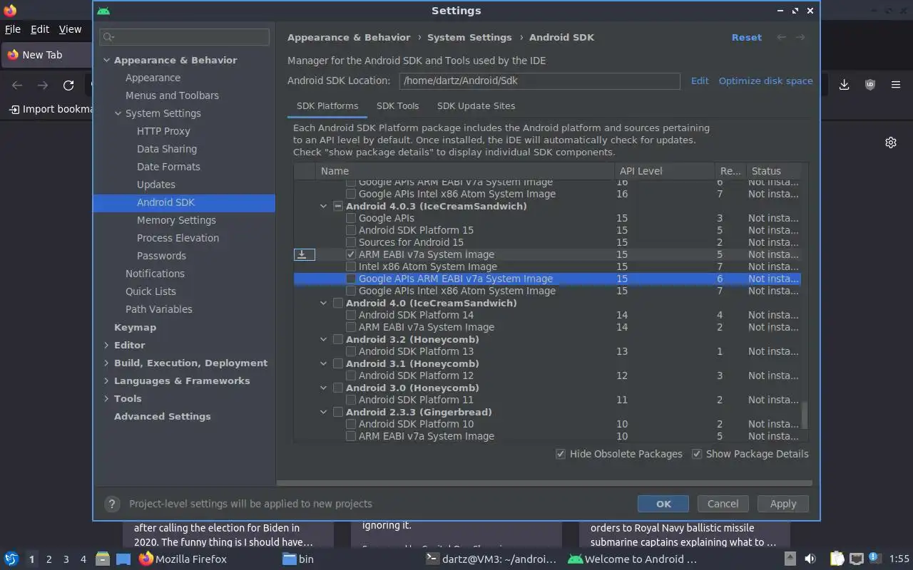This screenshot has height=570, width=913.
Task: Switch to the SDK Update Sites tab
Action: (476, 105)
